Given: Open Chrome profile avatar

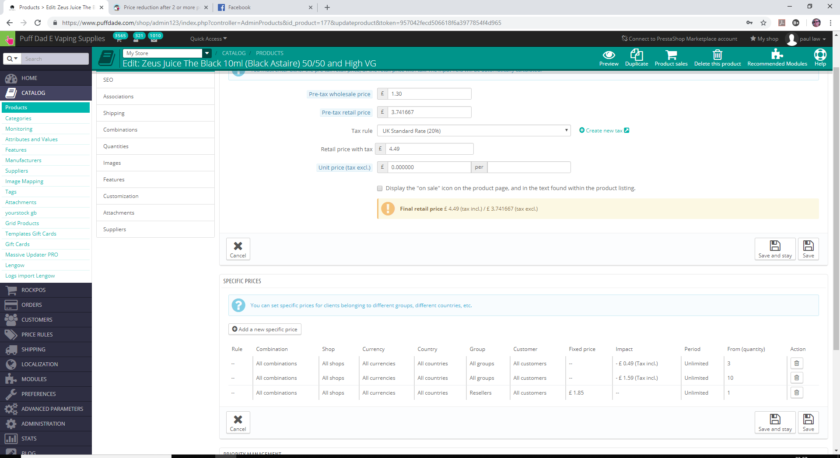Looking at the screenshot, I should 816,23.
